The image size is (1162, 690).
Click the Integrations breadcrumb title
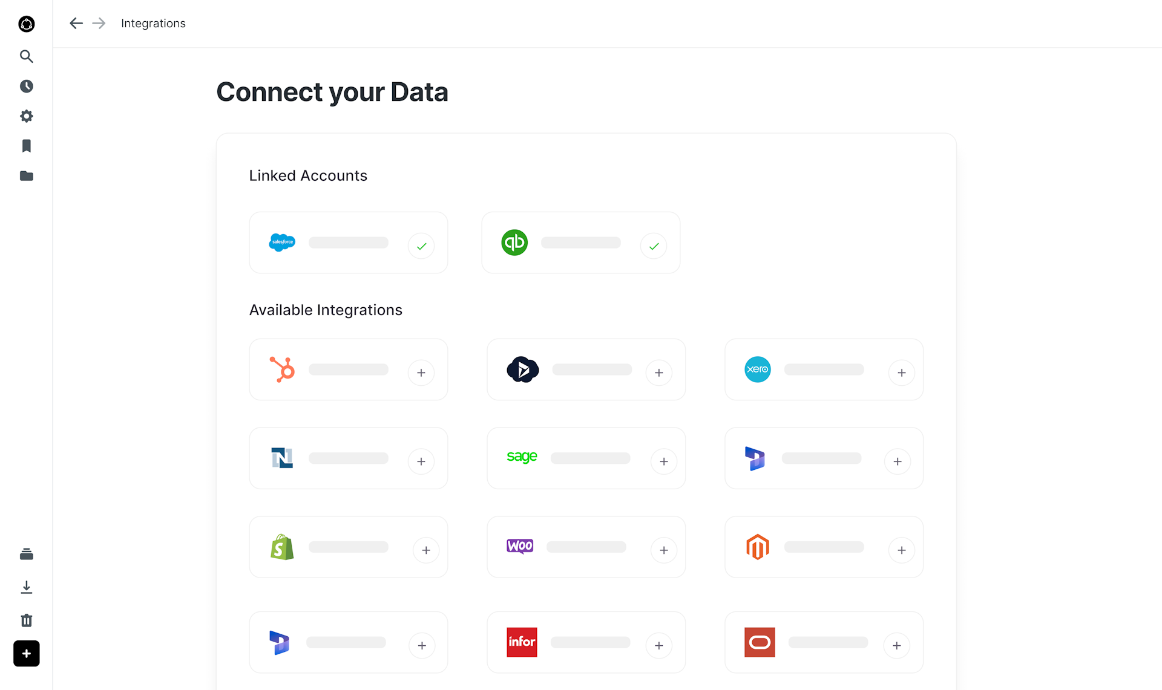tap(153, 23)
